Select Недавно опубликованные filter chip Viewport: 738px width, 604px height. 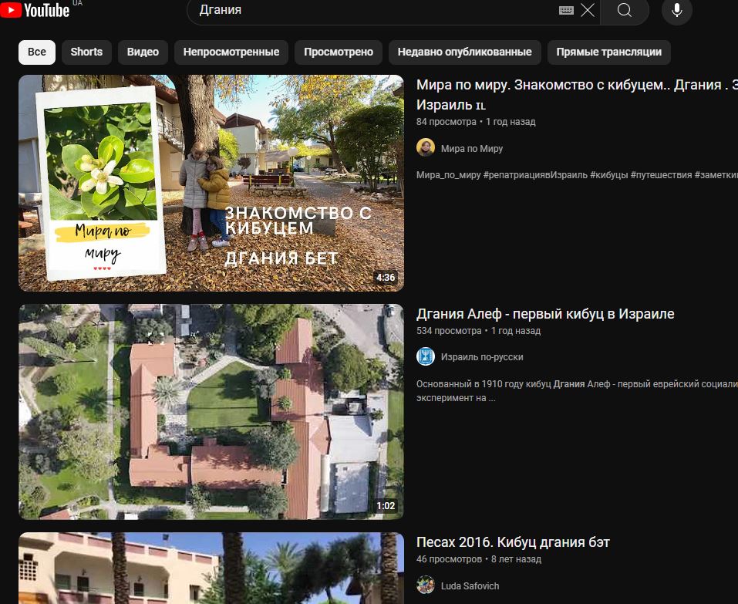pos(464,52)
